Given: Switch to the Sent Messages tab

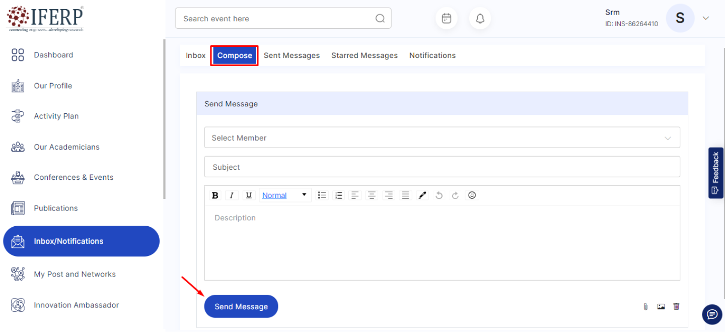Looking at the screenshot, I should [x=292, y=55].
